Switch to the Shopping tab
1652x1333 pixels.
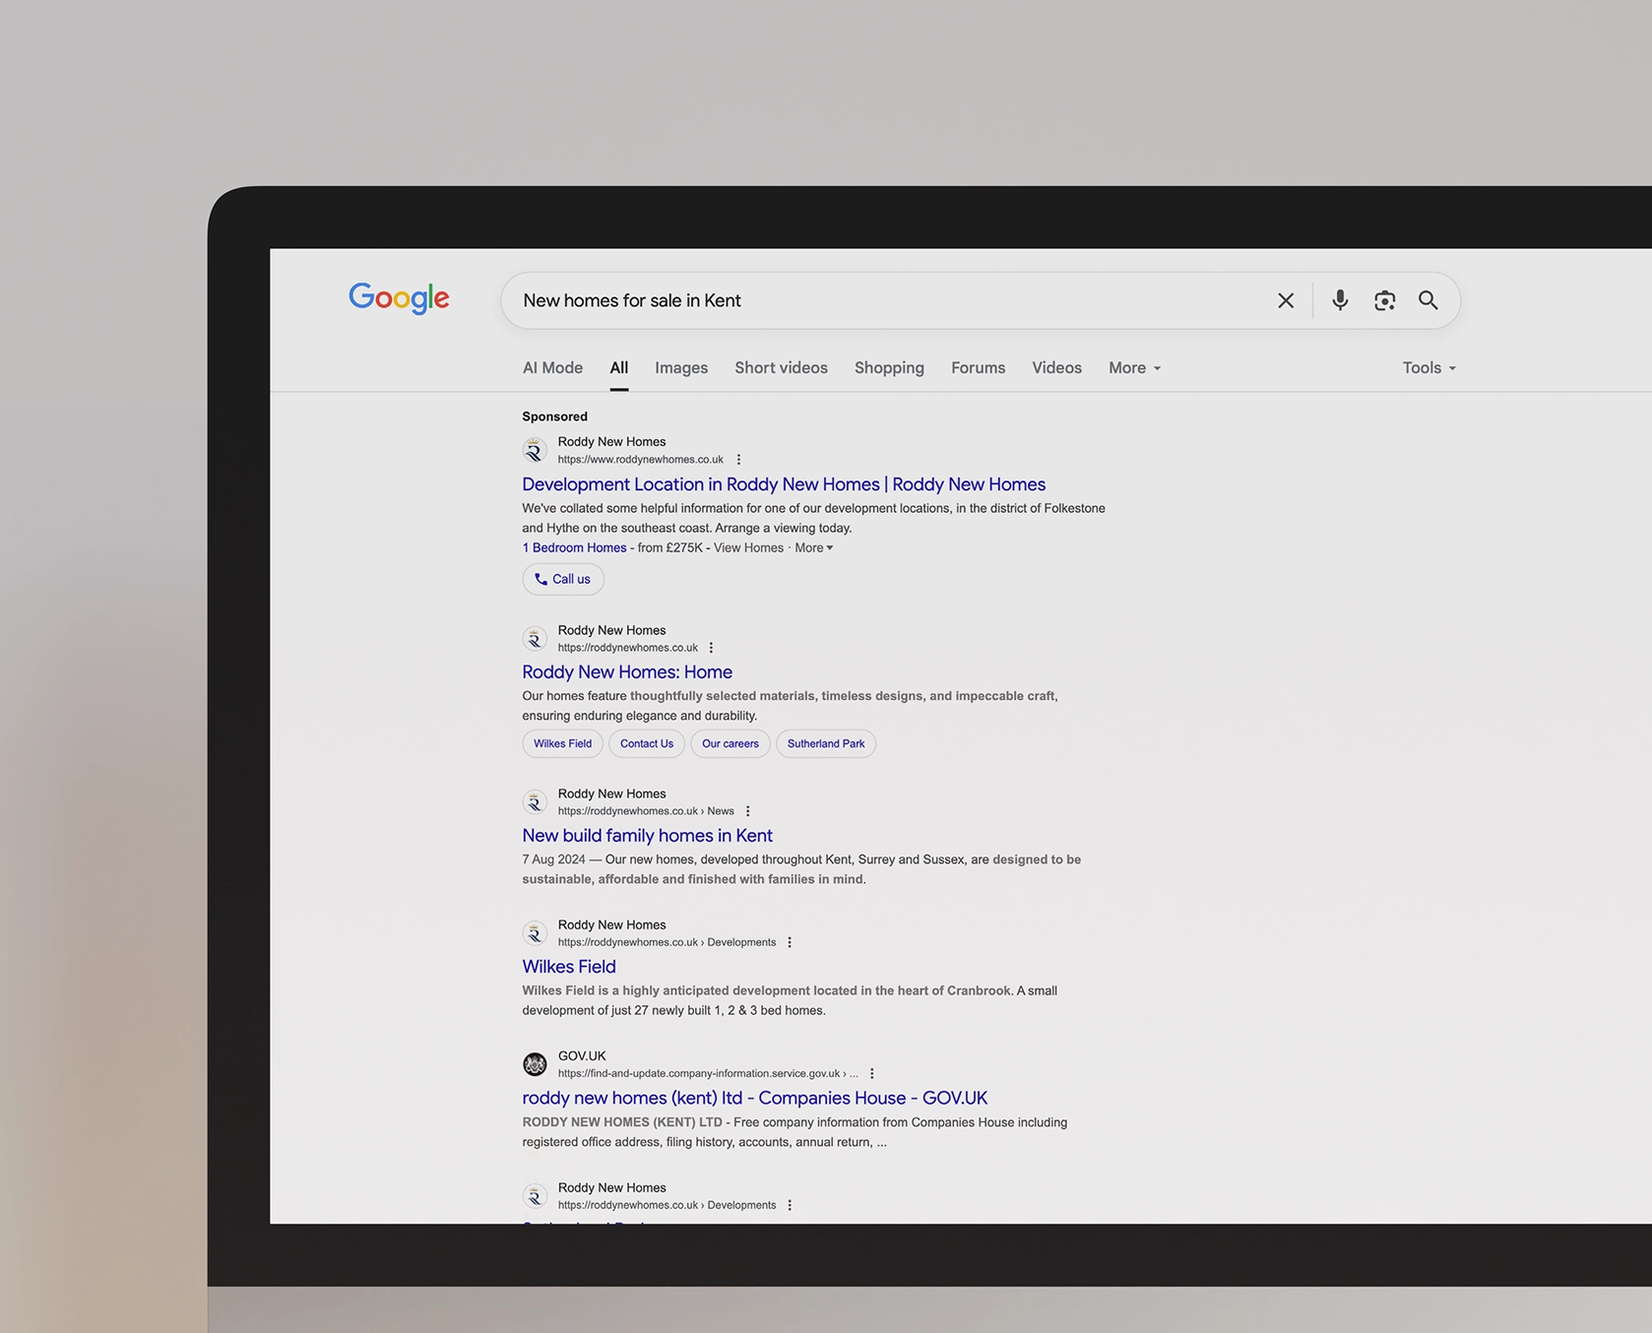coord(888,367)
